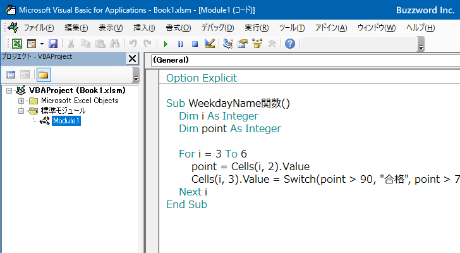Run the macro with the green play icon

(x=166, y=44)
